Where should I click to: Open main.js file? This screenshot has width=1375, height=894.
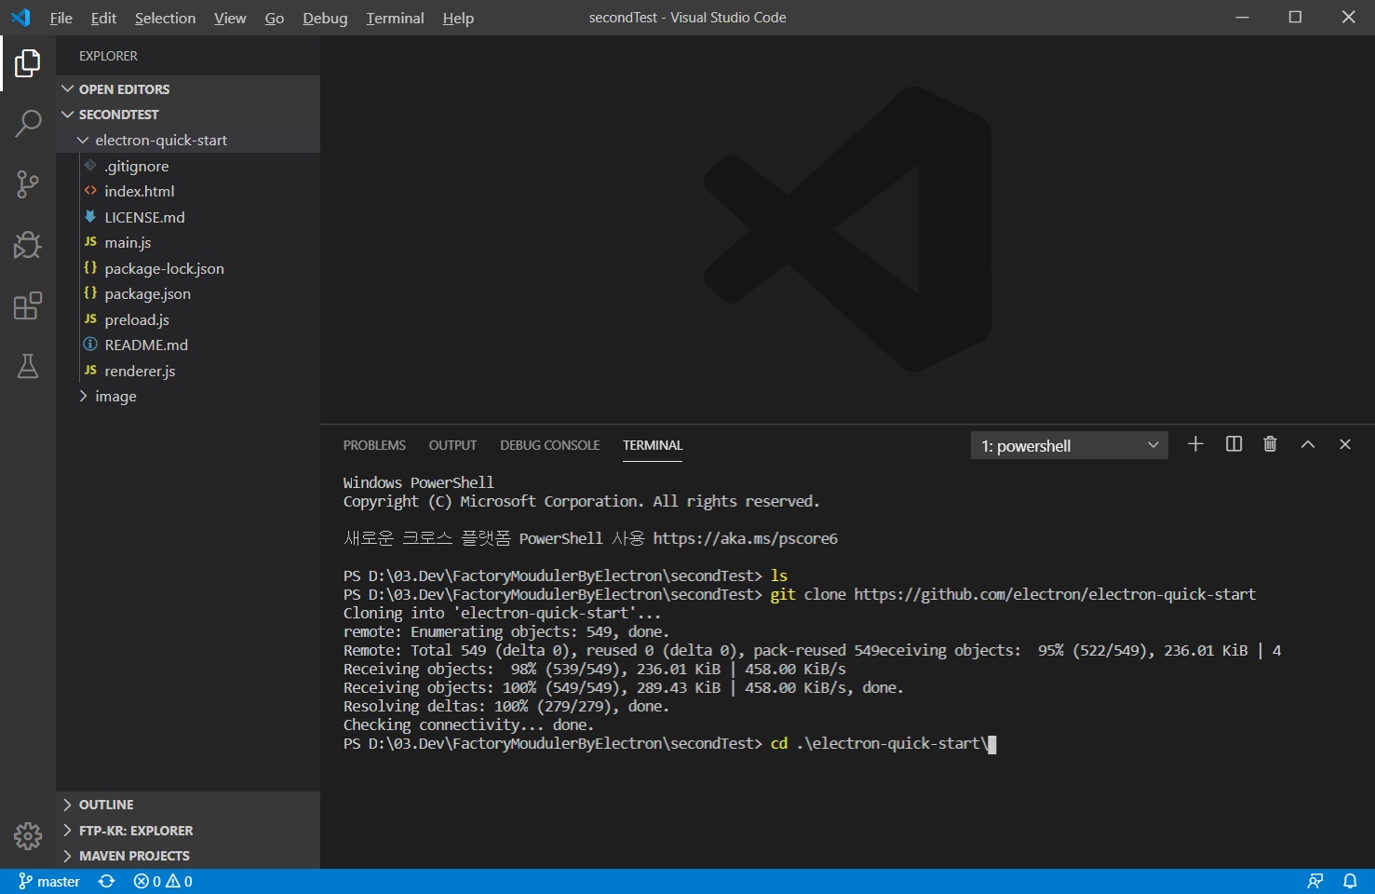188,242
